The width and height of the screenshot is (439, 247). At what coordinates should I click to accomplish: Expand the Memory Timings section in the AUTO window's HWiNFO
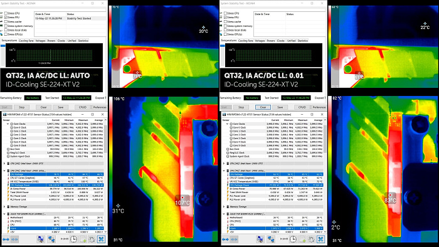[4, 207]
